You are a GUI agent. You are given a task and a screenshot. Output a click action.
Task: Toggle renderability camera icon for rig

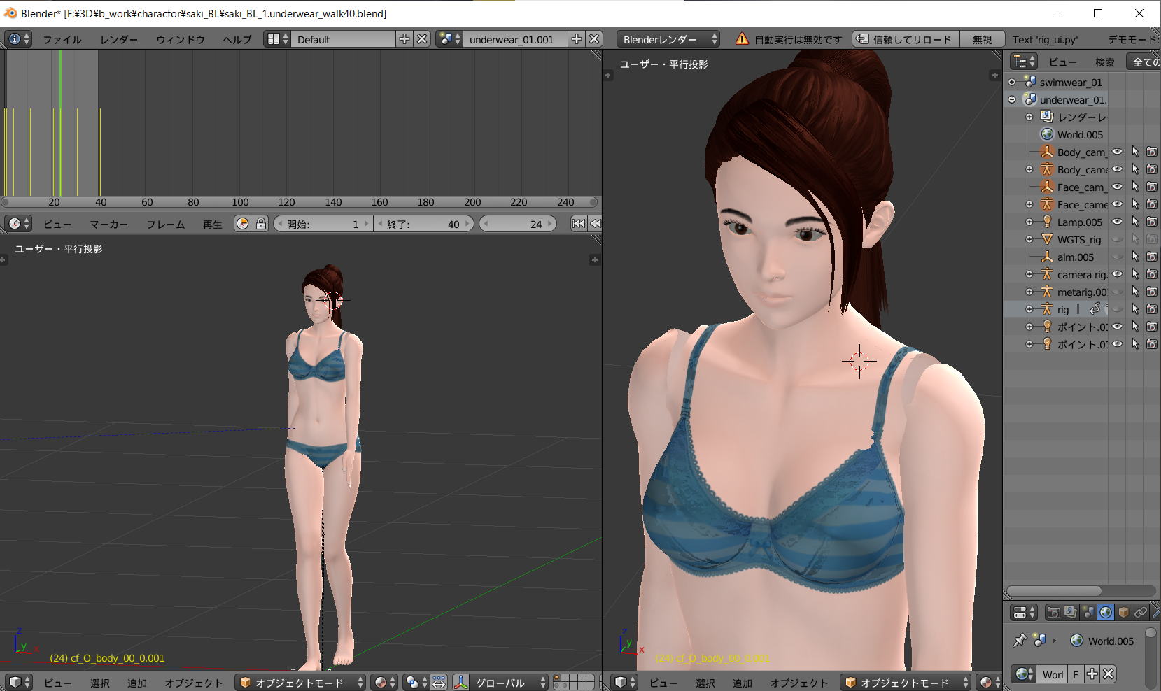click(x=1151, y=309)
